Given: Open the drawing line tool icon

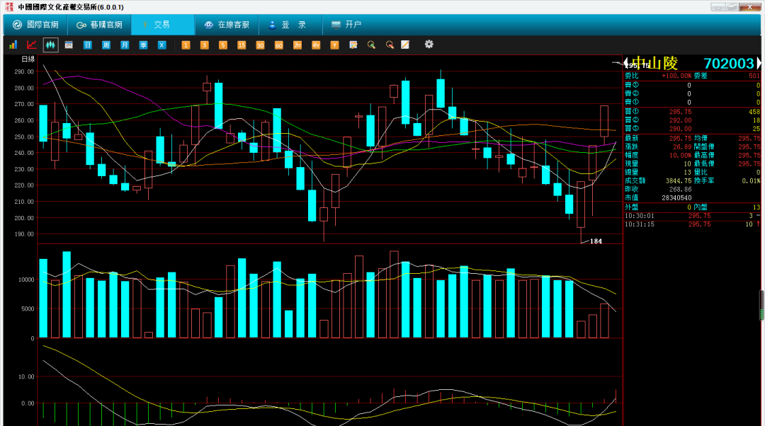Looking at the screenshot, I should [405, 45].
